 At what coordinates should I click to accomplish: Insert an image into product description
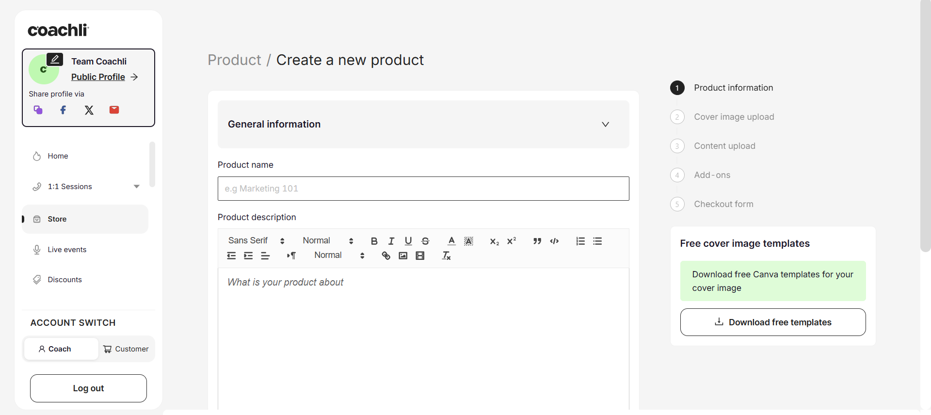point(403,255)
